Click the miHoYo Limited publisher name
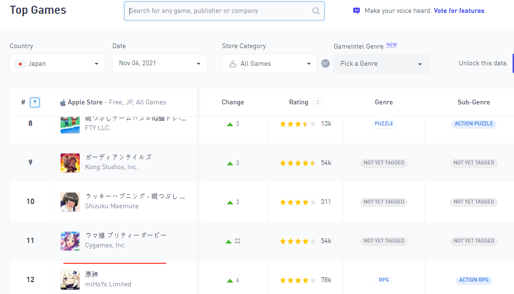Viewport: 514px width, 294px height. [x=108, y=284]
